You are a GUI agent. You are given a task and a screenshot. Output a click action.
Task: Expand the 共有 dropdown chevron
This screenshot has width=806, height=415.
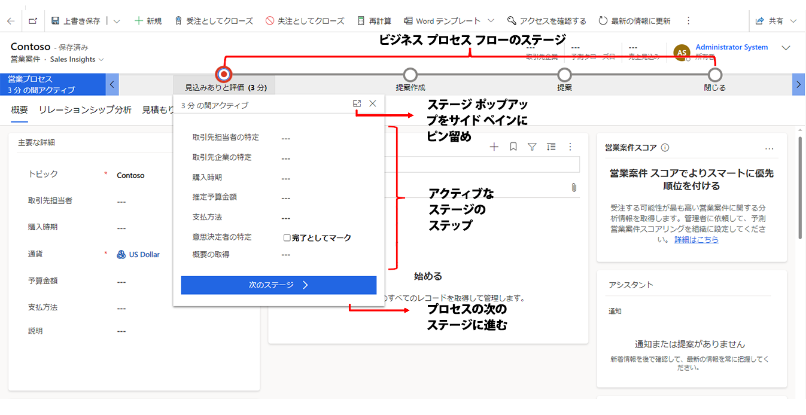coord(793,21)
